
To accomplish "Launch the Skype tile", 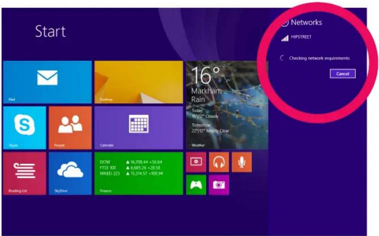I will (25, 128).
